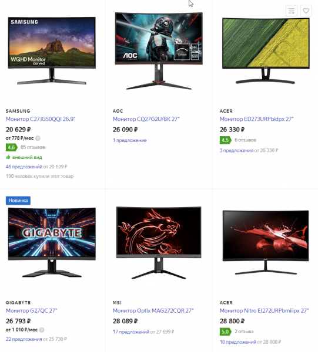Click the 4.5 rating badge for Acer ED273
This screenshot has width=318, height=352.
pyautogui.click(x=225, y=140)
